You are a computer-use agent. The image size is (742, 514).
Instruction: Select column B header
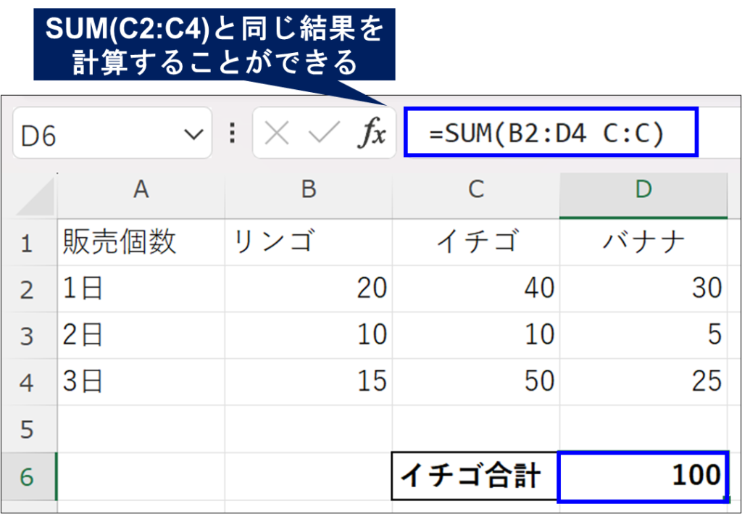tap(309, 190)
